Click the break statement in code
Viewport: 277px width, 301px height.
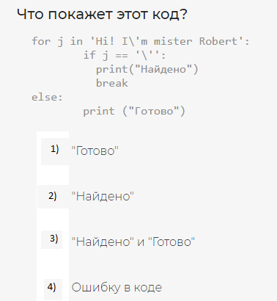(112, 83)
